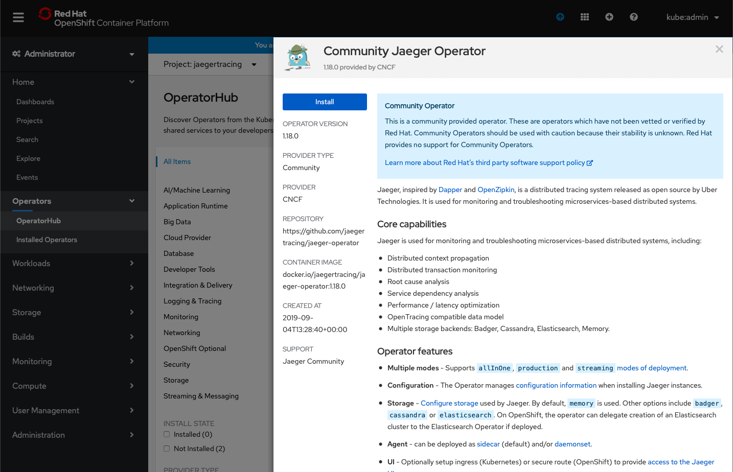Expand the Monitoring navigation section
This screenshot has width=733, height=472.
[74, 361]
